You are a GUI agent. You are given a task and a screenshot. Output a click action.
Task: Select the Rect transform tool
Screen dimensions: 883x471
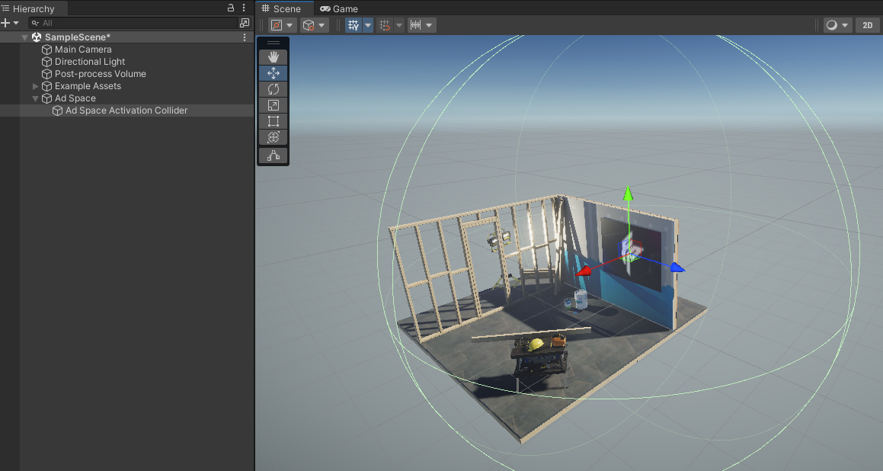(x=273, y=121)
